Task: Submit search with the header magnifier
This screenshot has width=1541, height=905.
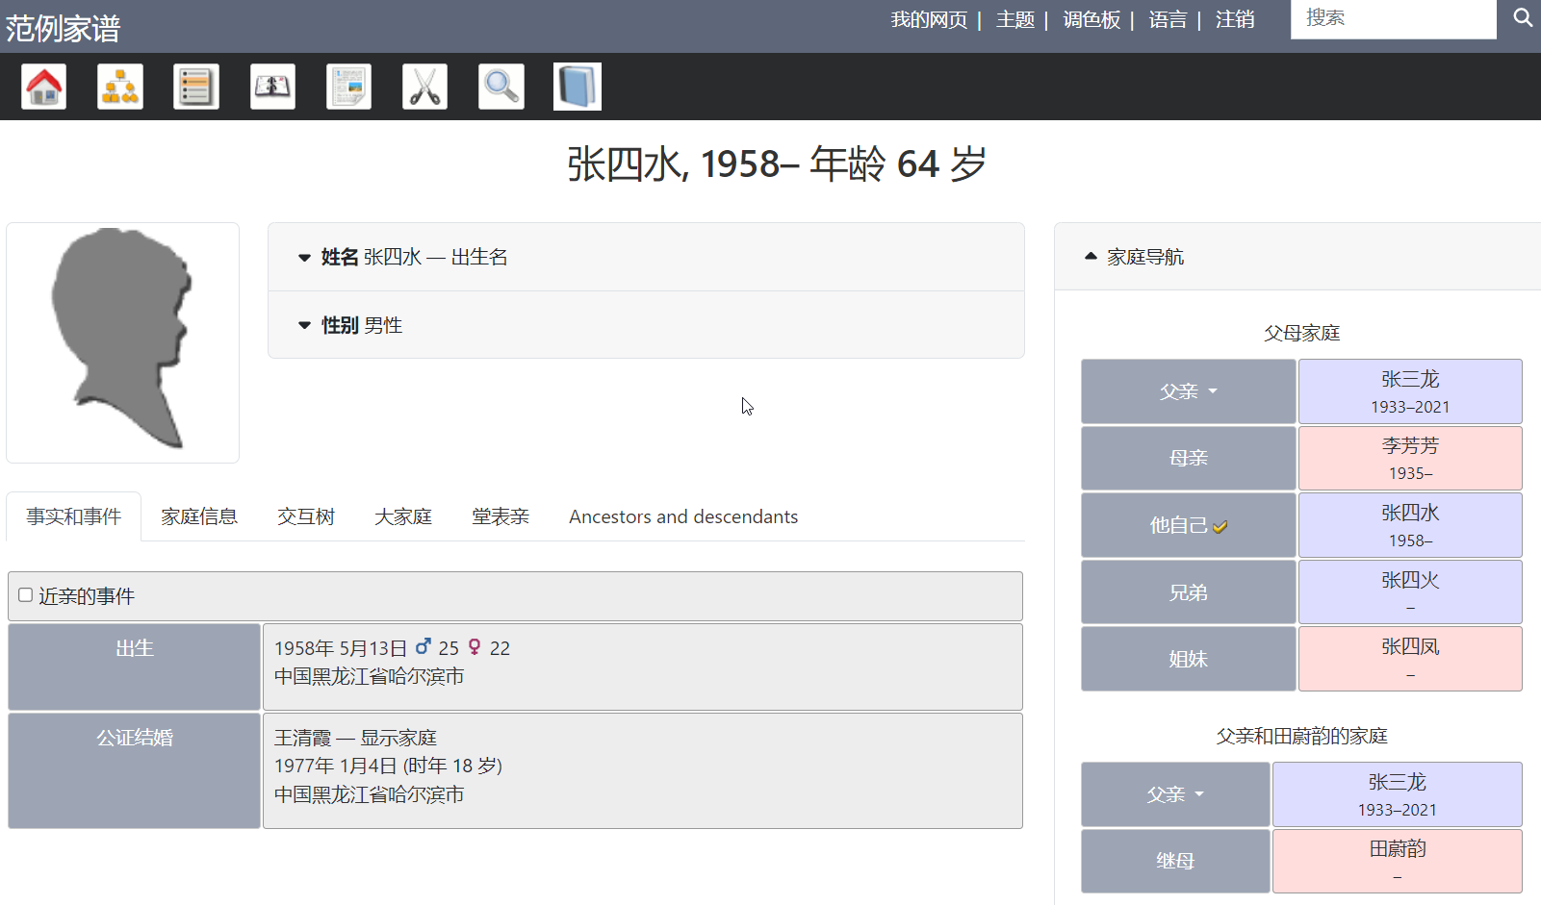Action: [1522, 18]
